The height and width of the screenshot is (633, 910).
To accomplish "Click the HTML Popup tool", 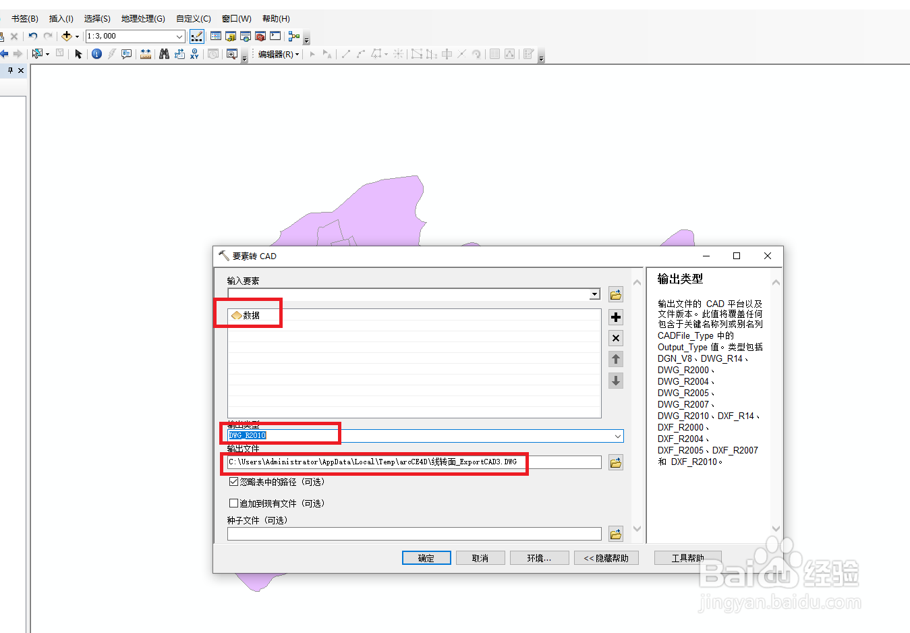I will (x=125, y=54).
